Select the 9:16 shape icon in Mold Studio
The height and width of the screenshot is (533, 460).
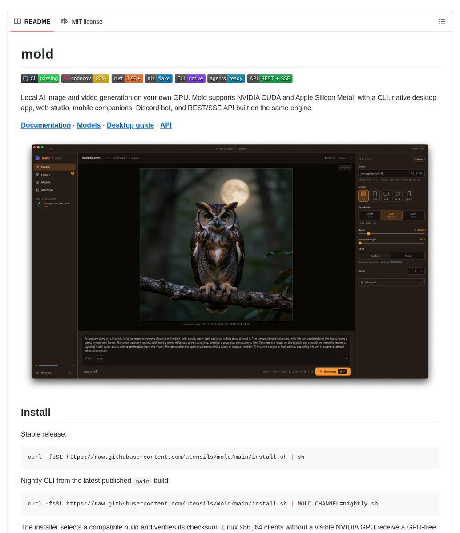pyautogui.click(x=409, y=196)
